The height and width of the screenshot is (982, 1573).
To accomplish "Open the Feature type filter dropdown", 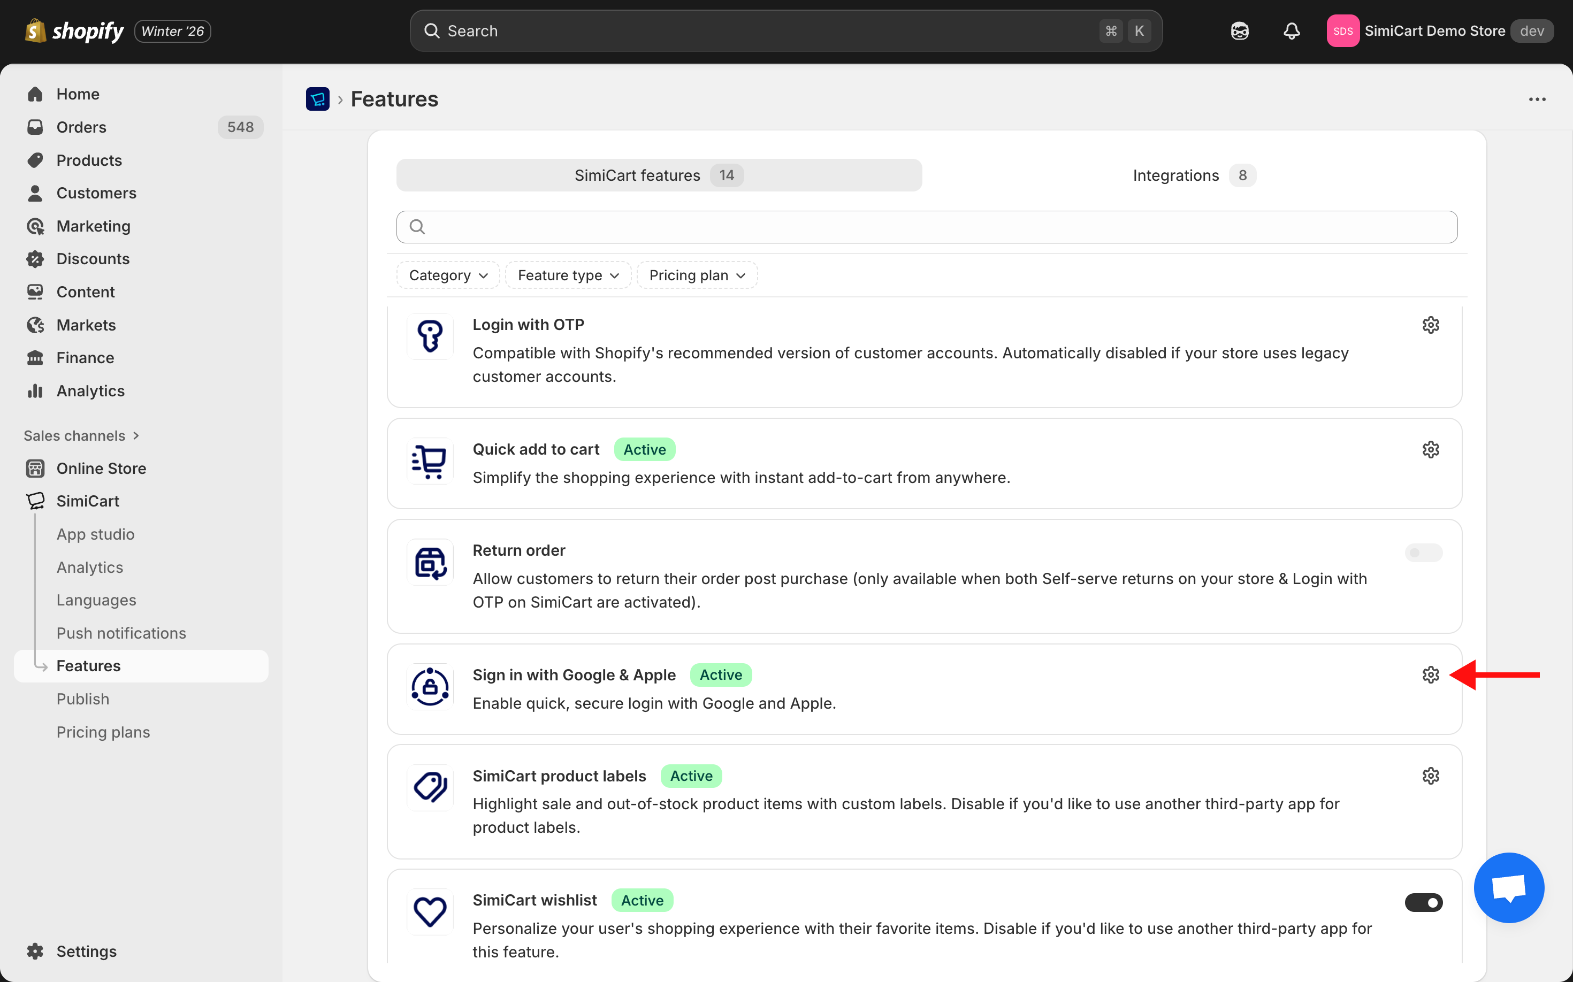I will [x=568, y=275].
